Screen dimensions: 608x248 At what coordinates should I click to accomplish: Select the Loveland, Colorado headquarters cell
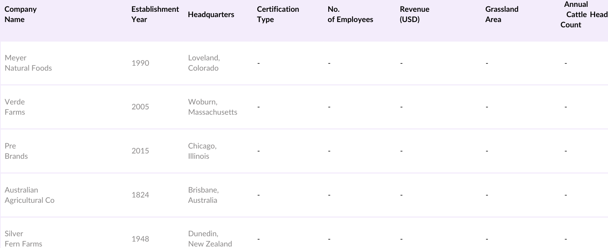(x=204, y=63)
